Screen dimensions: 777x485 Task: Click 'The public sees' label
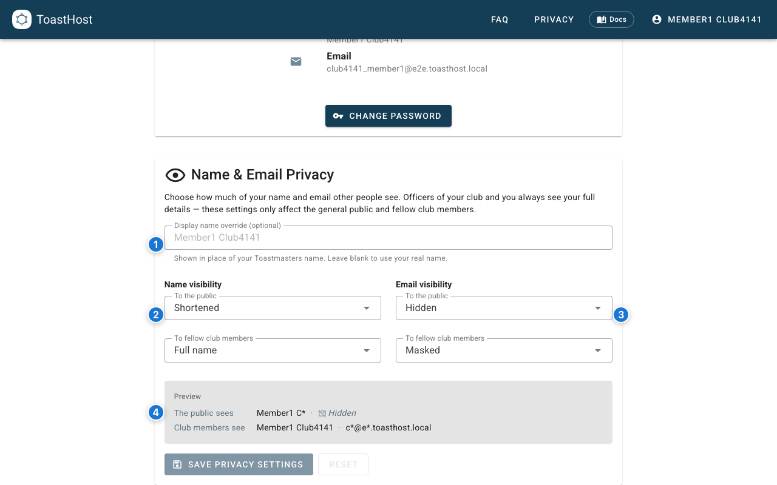click(x=204, y=413)
